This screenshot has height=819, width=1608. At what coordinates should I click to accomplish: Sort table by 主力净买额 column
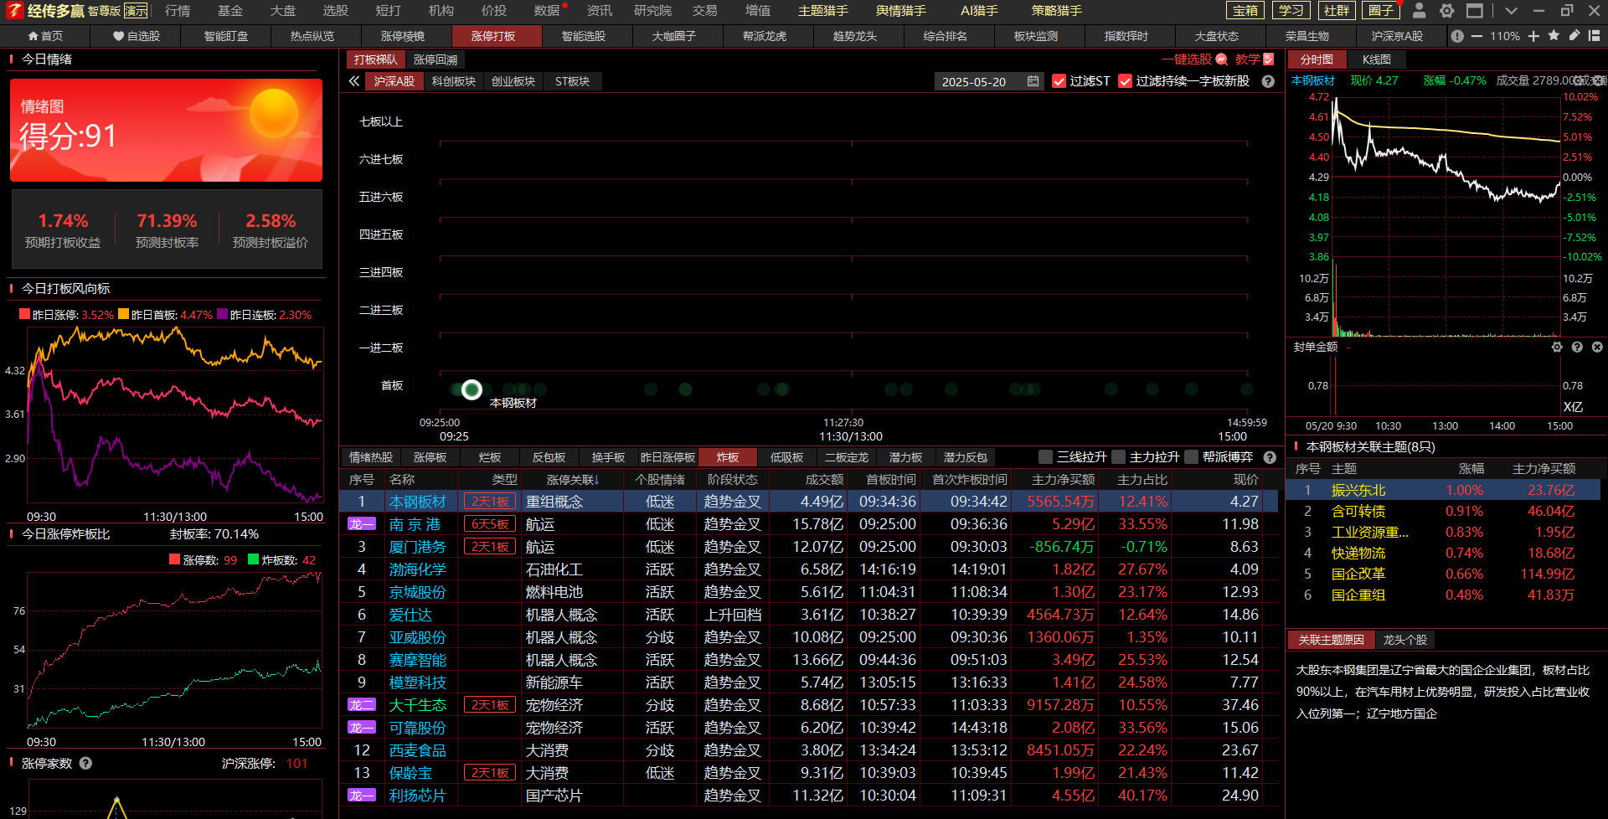1062,480
